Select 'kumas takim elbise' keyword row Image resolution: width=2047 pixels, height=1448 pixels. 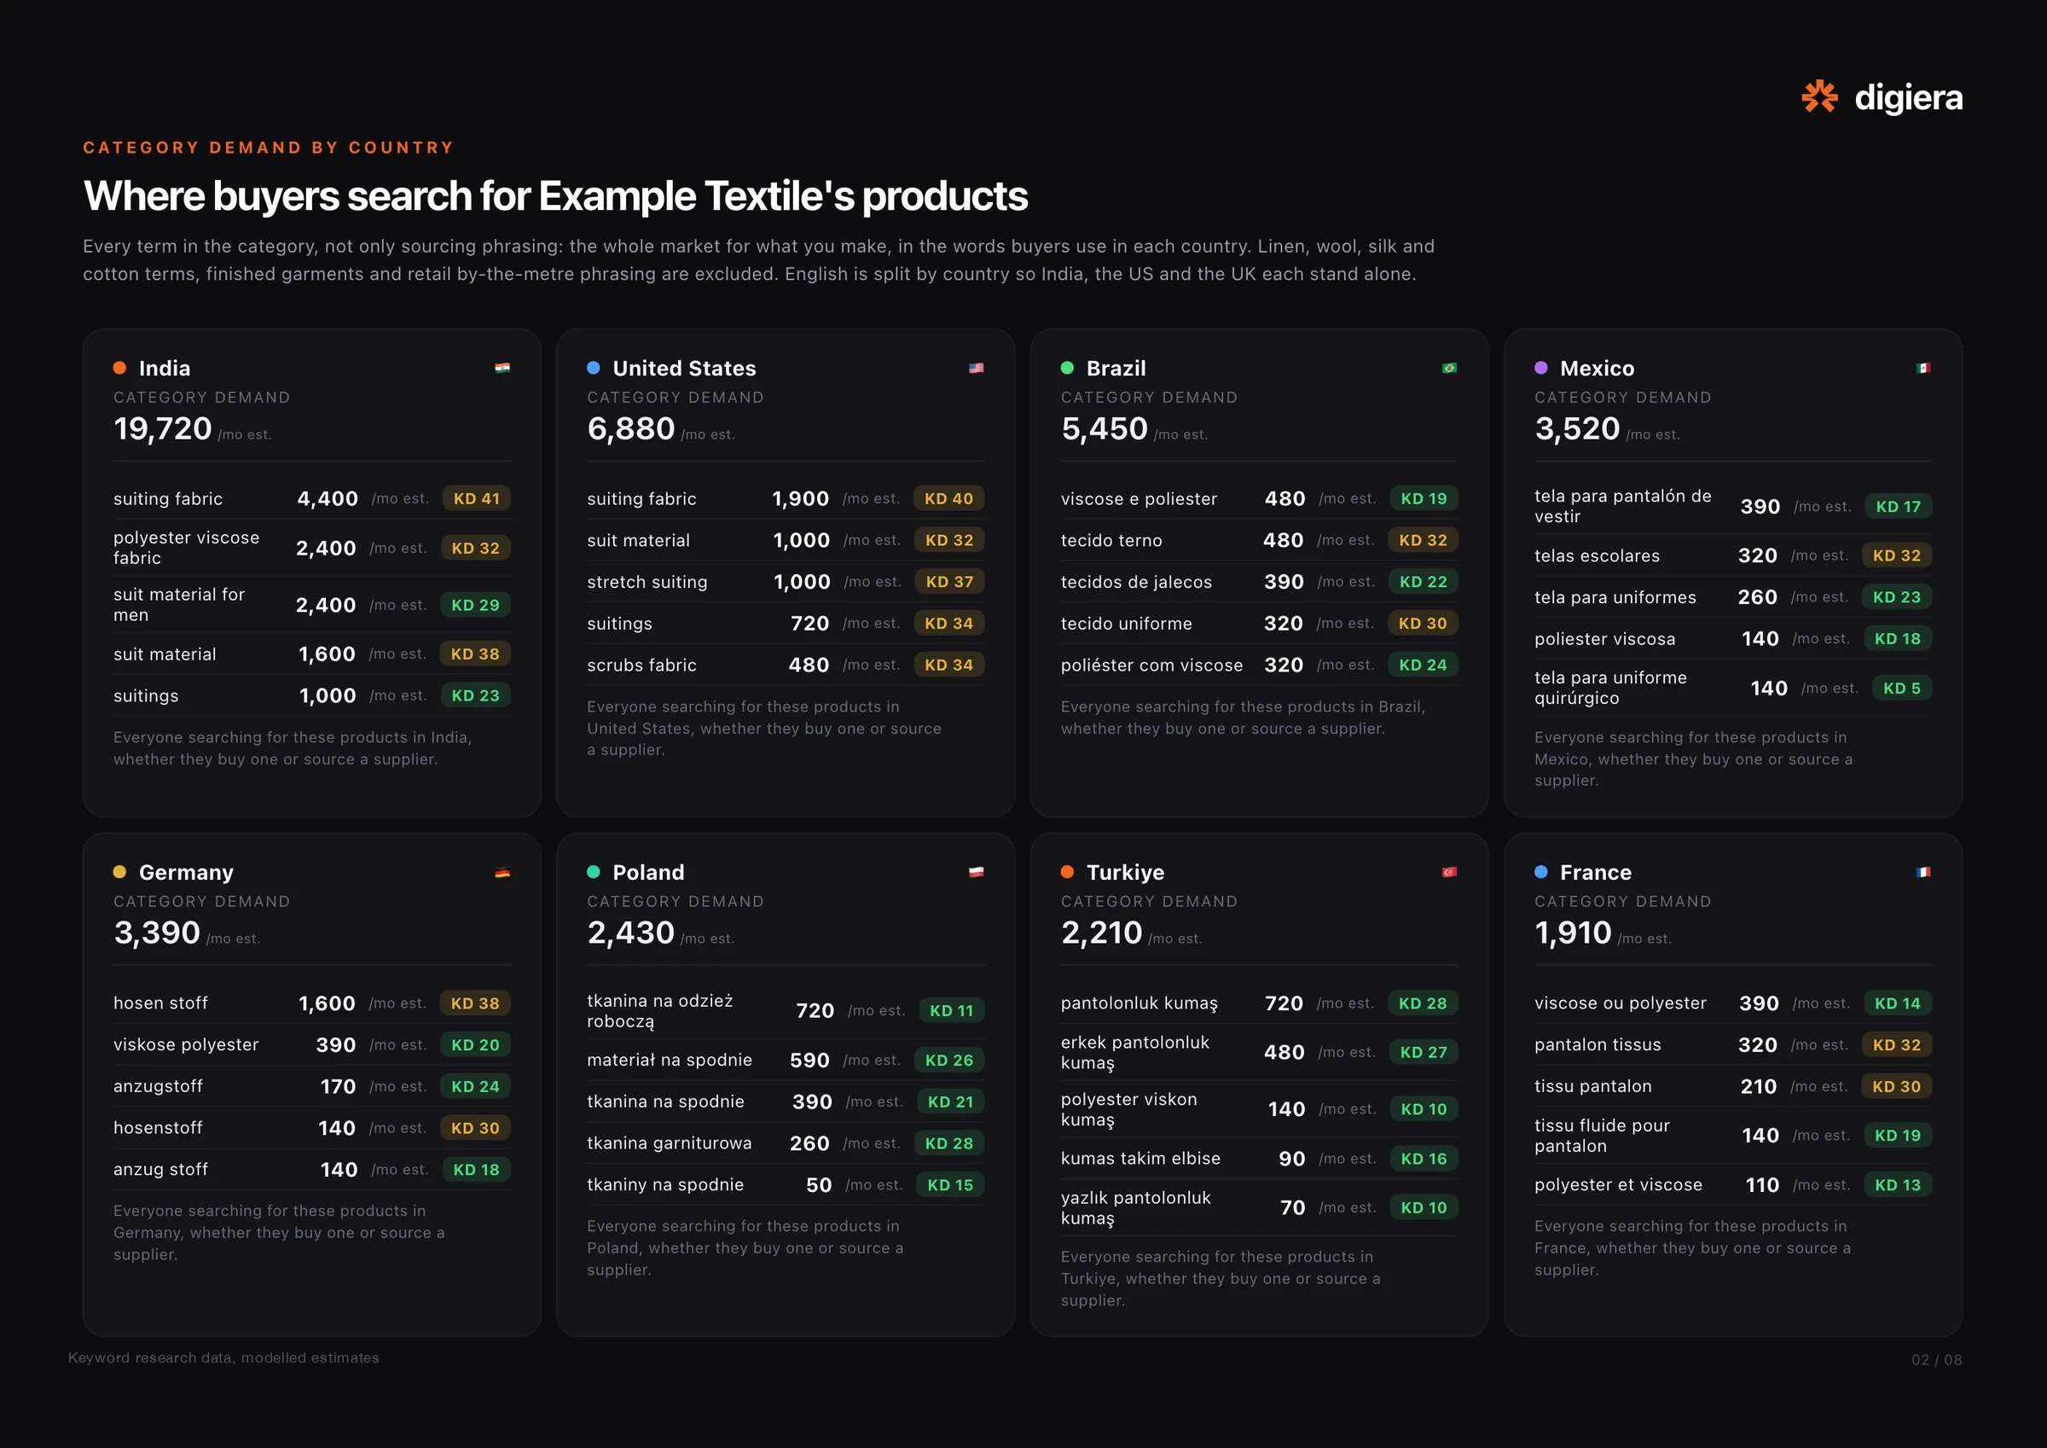1259,1158
